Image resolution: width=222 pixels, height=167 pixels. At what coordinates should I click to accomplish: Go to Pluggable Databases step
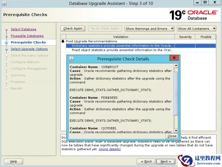(27, 36)
